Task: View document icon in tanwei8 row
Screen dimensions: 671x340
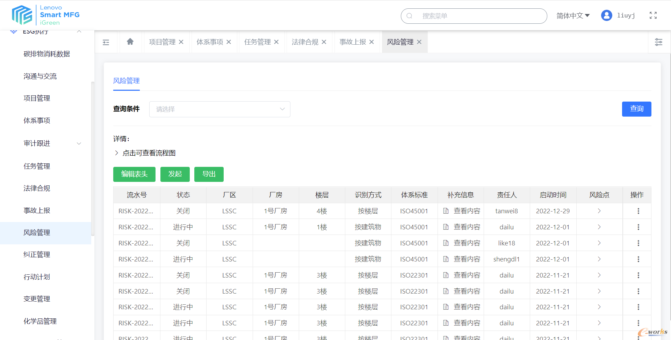Action: [446, 211]
